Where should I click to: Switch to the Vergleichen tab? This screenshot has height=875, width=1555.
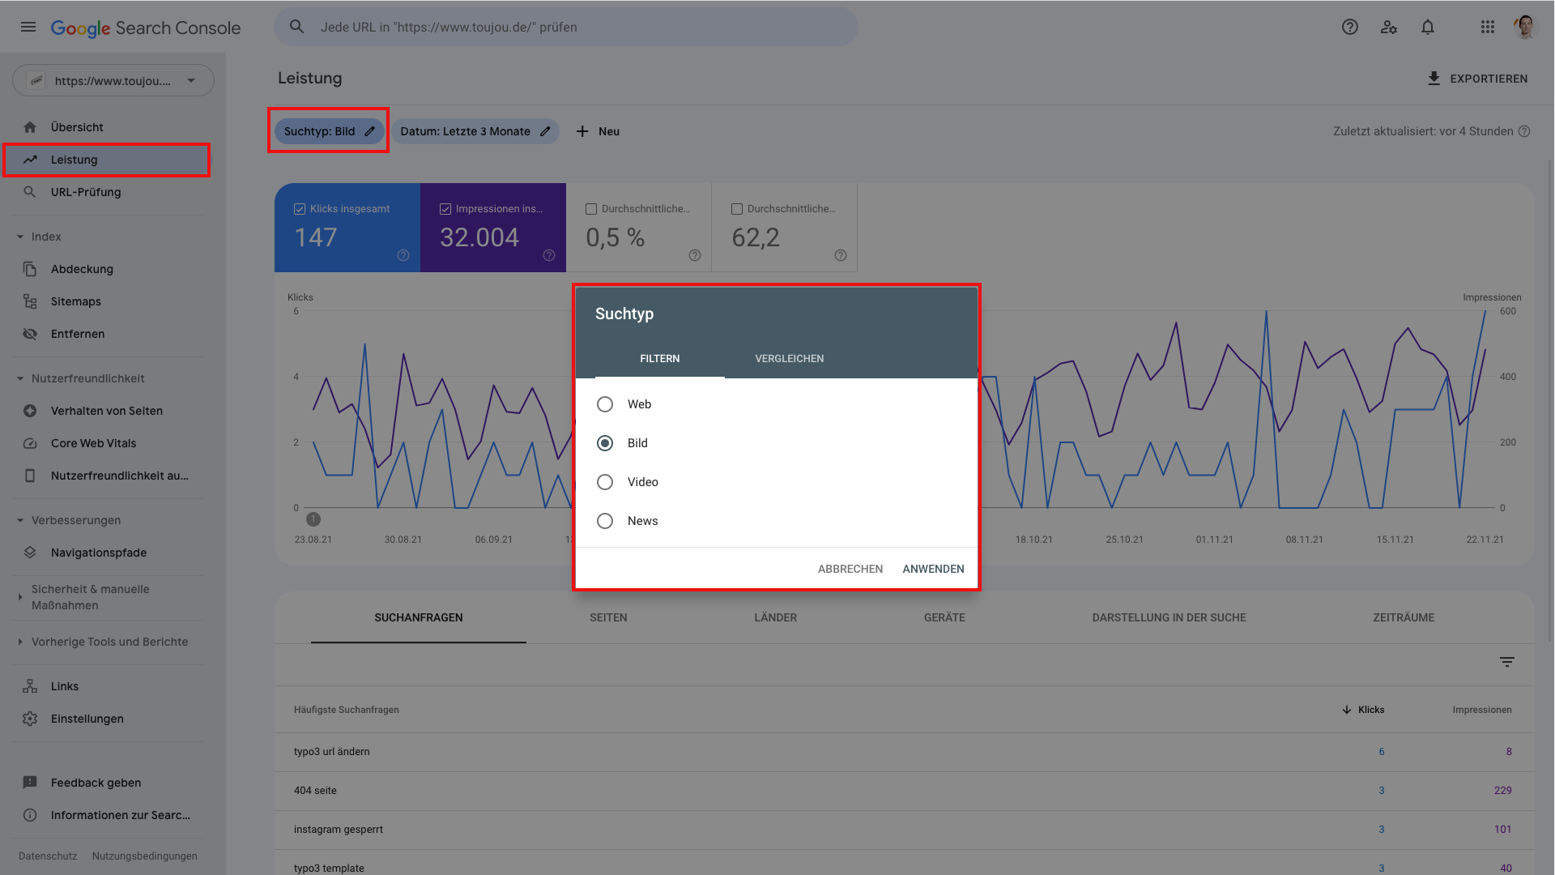point(789,358)
